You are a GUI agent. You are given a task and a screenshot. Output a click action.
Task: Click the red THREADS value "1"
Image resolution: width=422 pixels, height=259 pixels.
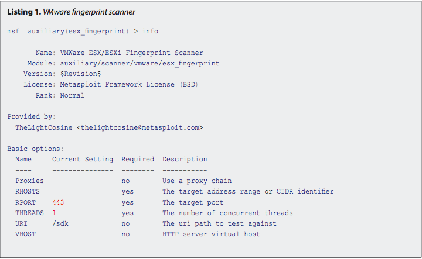tap(54, 213)
